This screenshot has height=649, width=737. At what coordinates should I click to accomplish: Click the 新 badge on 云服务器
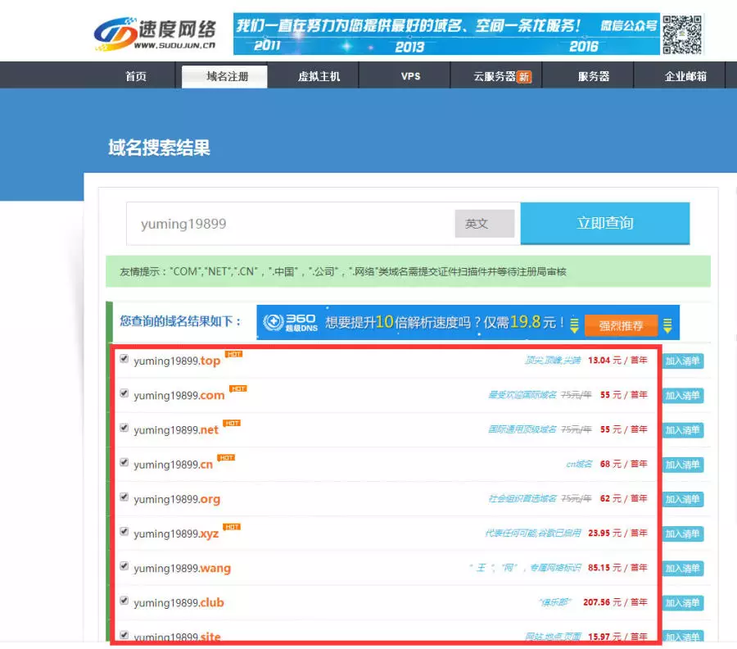[x=524, y=77]
